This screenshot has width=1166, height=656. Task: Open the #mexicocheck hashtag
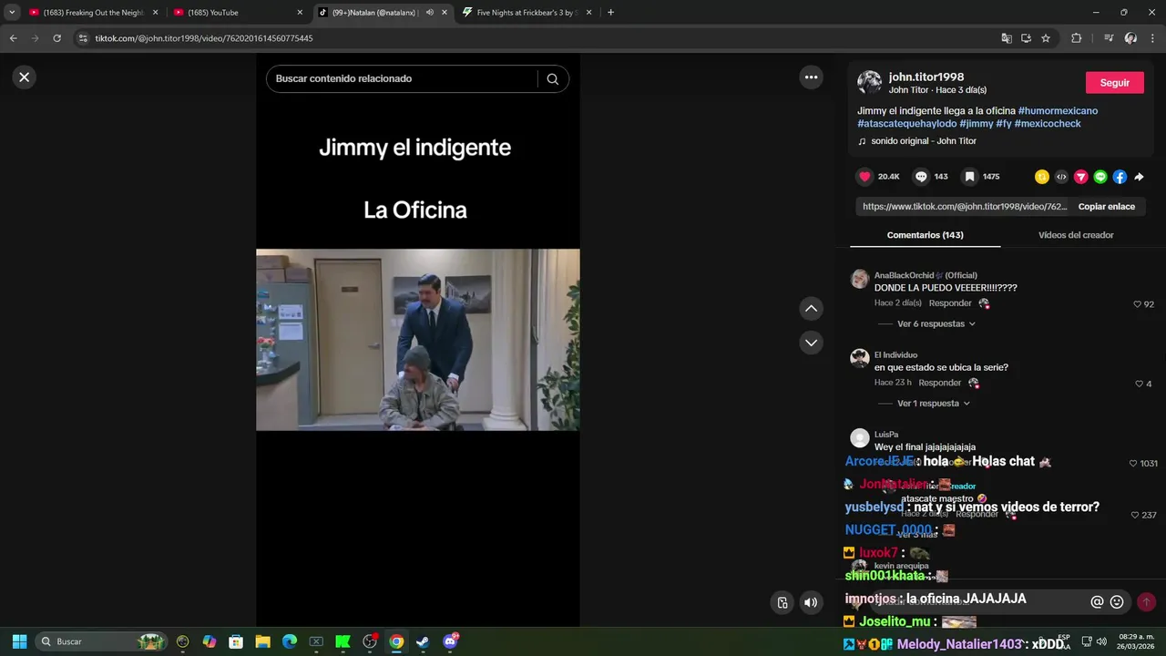1048,124
